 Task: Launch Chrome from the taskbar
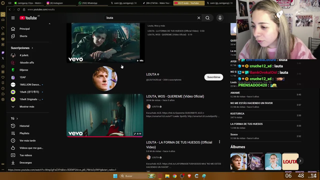click(x=174, y=176)
